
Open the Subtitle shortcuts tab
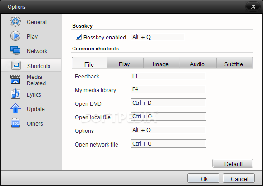tap(234, 63)
